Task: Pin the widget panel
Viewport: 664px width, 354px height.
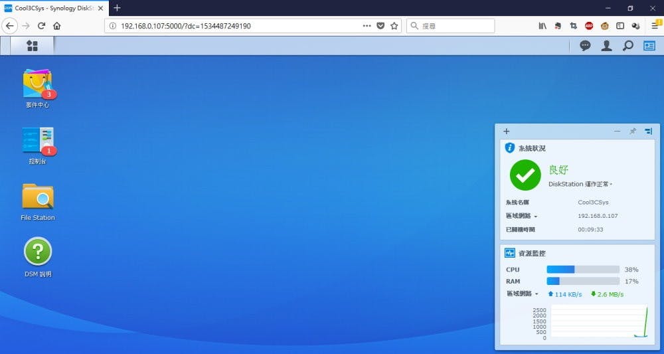Action: (x=633, y=132)
